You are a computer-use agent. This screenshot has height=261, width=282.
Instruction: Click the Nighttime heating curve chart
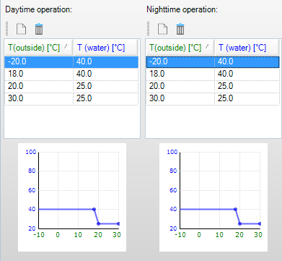pyautogui.click(x=213, y=197)
